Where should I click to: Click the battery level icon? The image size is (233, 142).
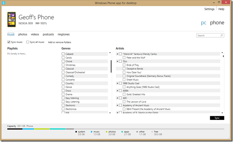click(x=37, y=23)
